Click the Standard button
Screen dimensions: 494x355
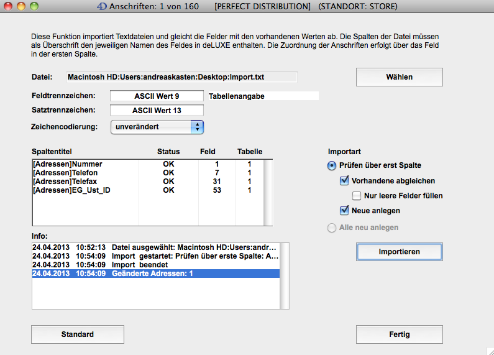(77, 334)
